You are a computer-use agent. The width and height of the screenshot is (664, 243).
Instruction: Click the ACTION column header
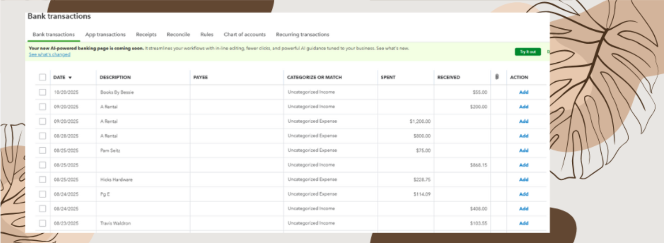[519, 78]
